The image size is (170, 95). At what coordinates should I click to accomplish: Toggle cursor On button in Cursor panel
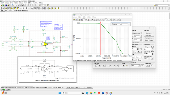click(104, 66)
